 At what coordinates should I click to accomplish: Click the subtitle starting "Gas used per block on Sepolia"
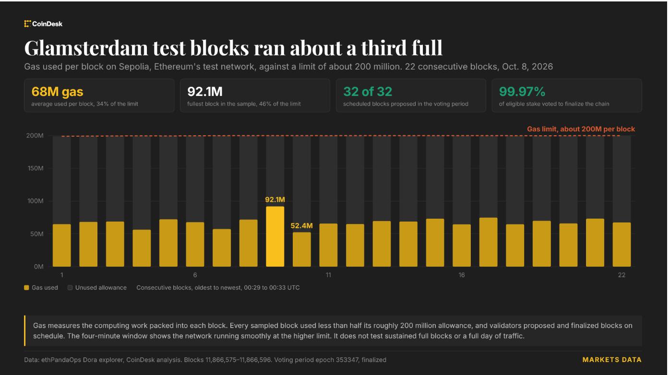(x=288, y=67)
